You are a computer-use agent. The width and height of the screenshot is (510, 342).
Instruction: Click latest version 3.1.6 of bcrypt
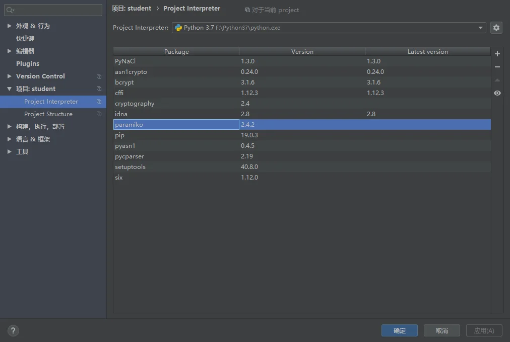click(374, 82)
